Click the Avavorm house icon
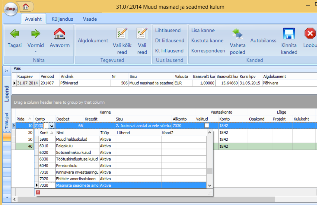 click(x=59, y=34)
